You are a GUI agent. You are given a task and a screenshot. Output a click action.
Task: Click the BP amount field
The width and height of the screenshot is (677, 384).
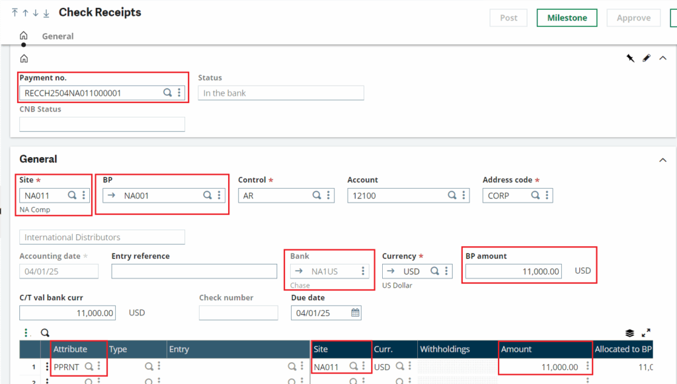(x=513, y=271)
